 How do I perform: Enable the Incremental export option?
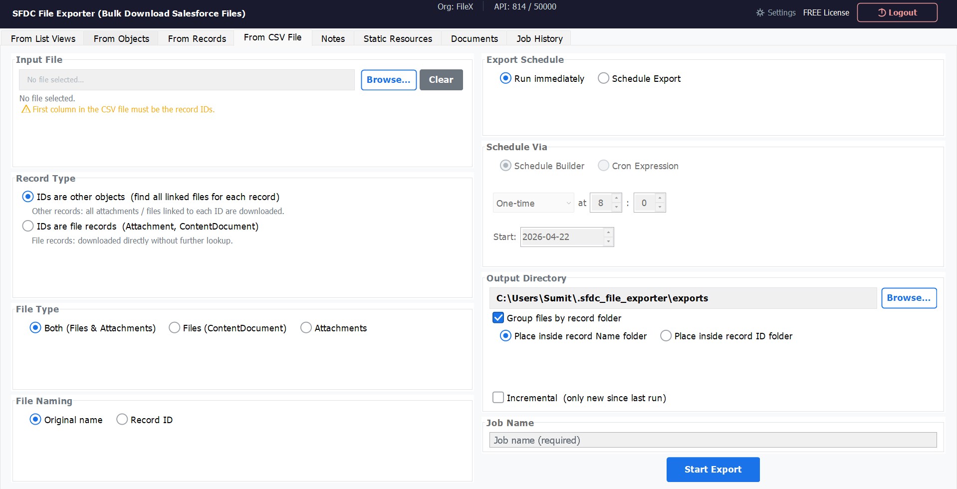click(498, 397)
